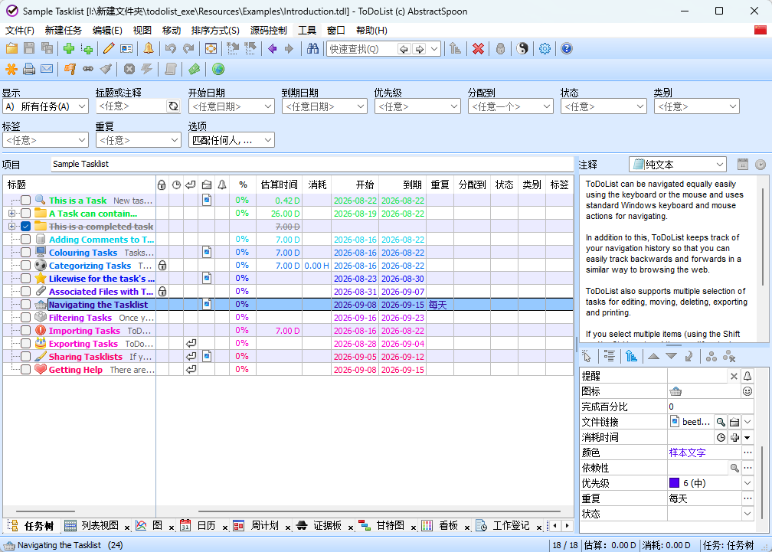Click the find tasks binoculars icon

tap(312, 49)
